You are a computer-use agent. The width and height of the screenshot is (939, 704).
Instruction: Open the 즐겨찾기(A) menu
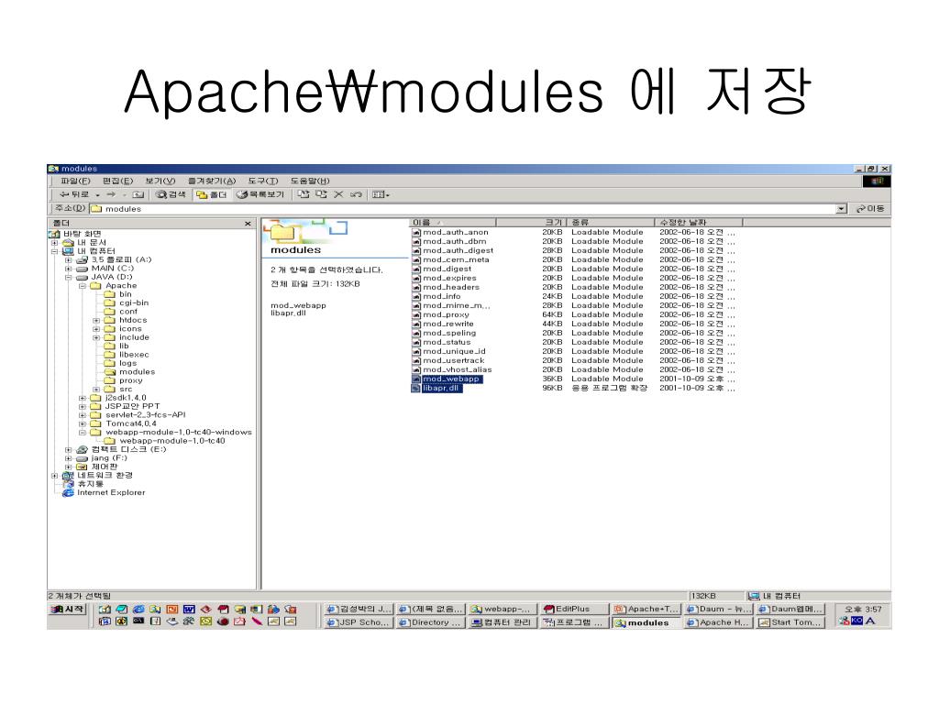(x=212, y=181)
